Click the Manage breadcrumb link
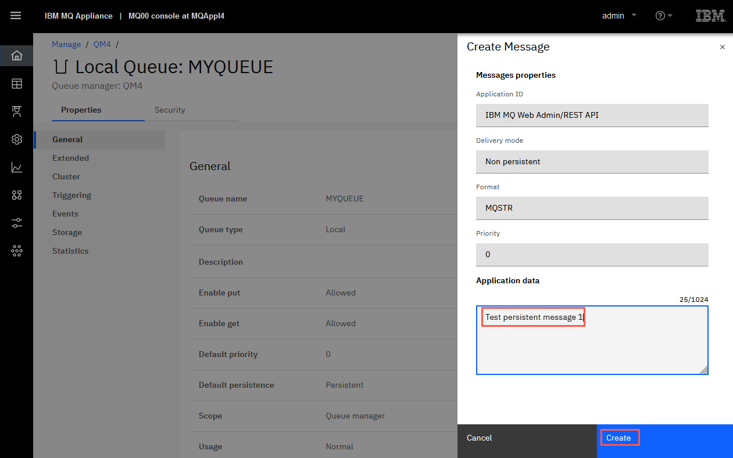733x458 pixels. 66,44
